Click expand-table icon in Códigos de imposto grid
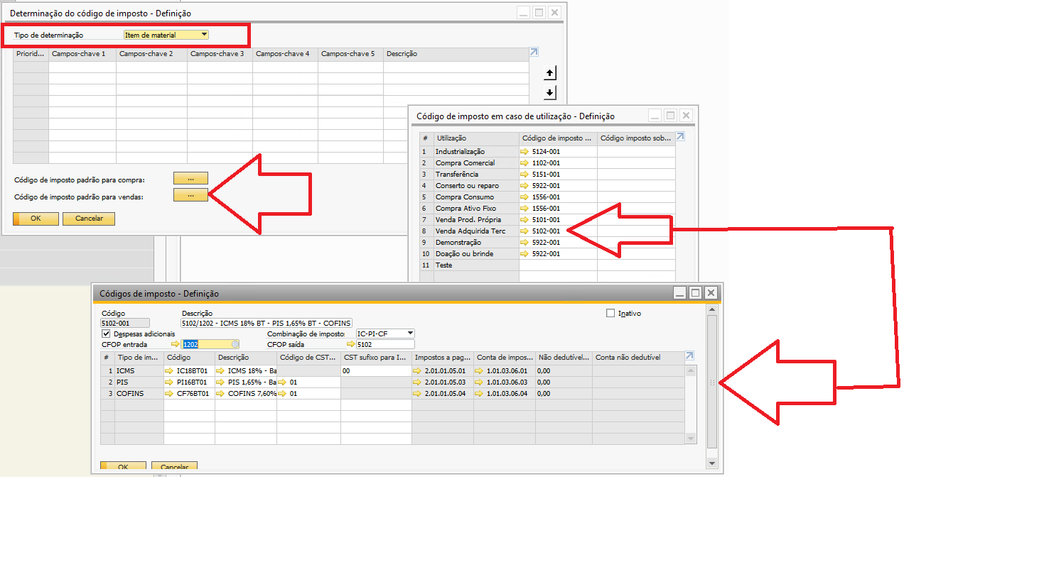 689,356
